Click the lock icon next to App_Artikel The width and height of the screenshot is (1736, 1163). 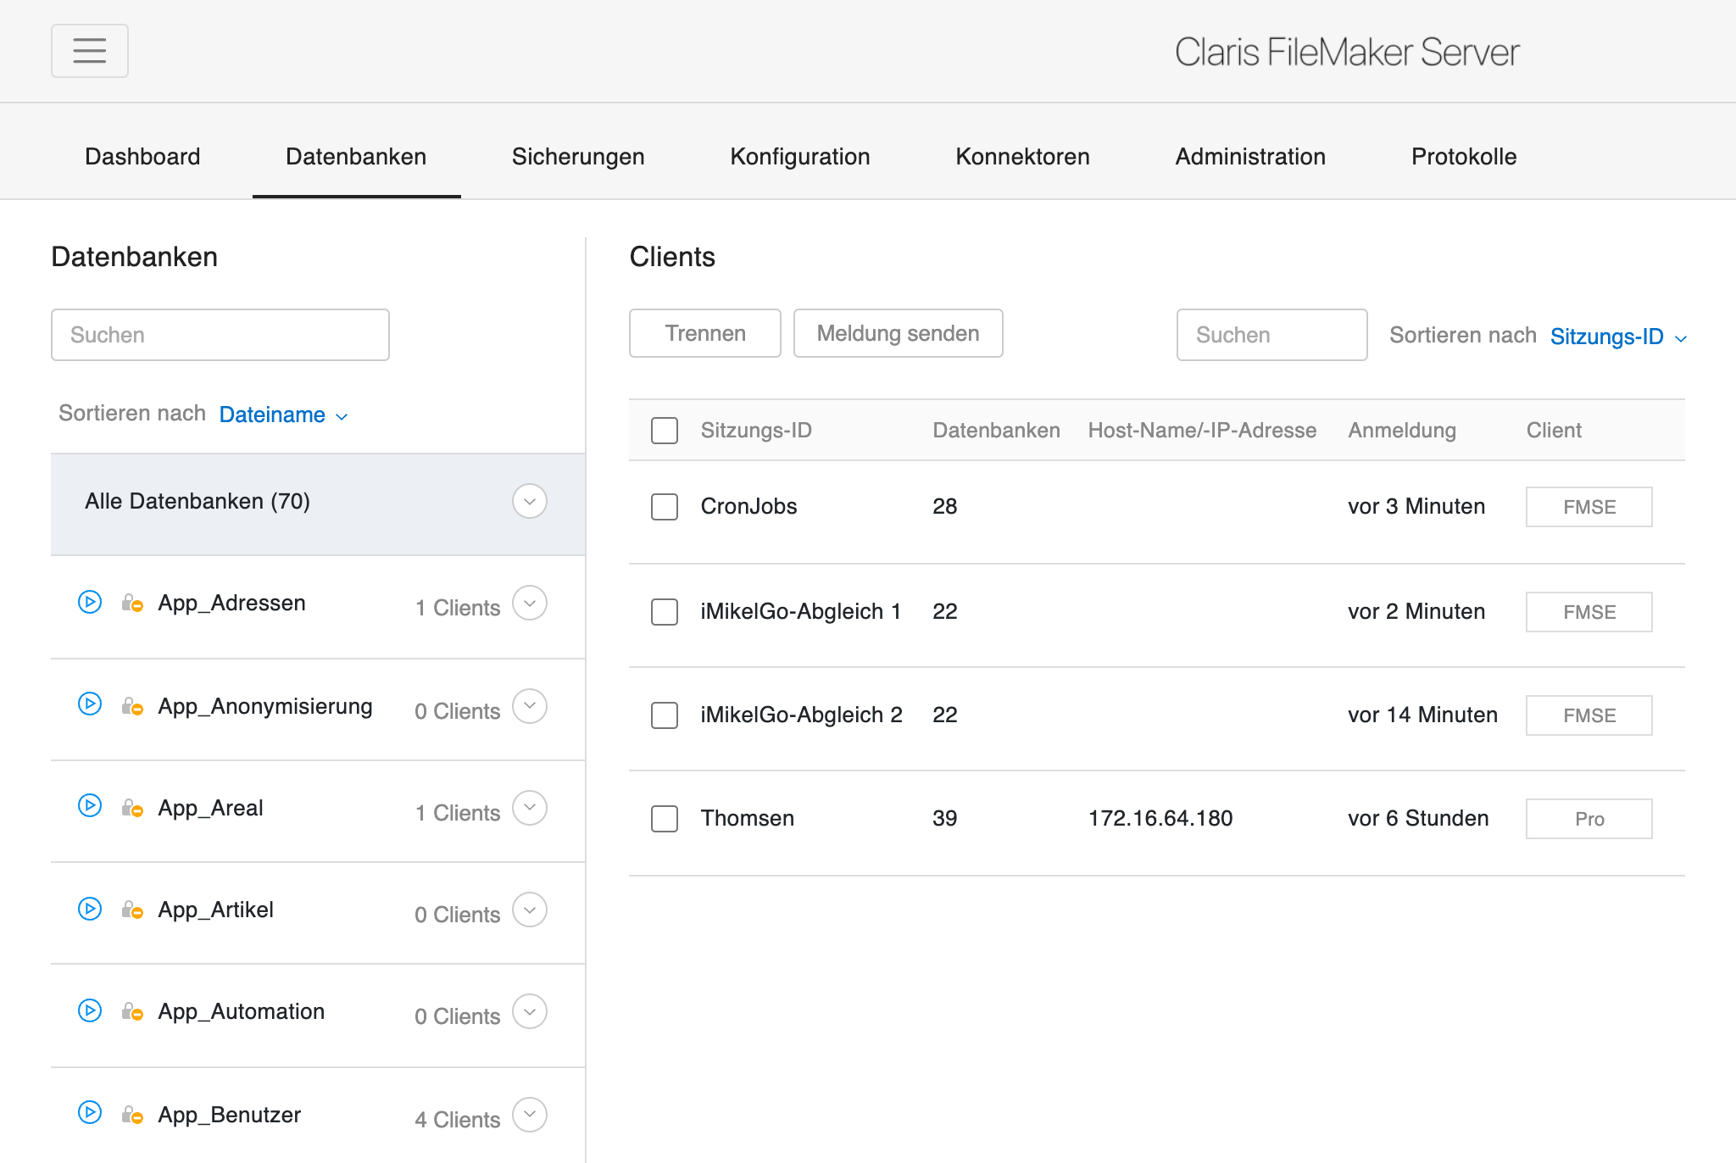click(x=132, y=910)
